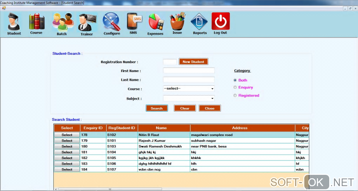Select row for Swati Ramesh Deshmukh
The height and width of the screenshot is (191, 358).
tap(67, 146)
